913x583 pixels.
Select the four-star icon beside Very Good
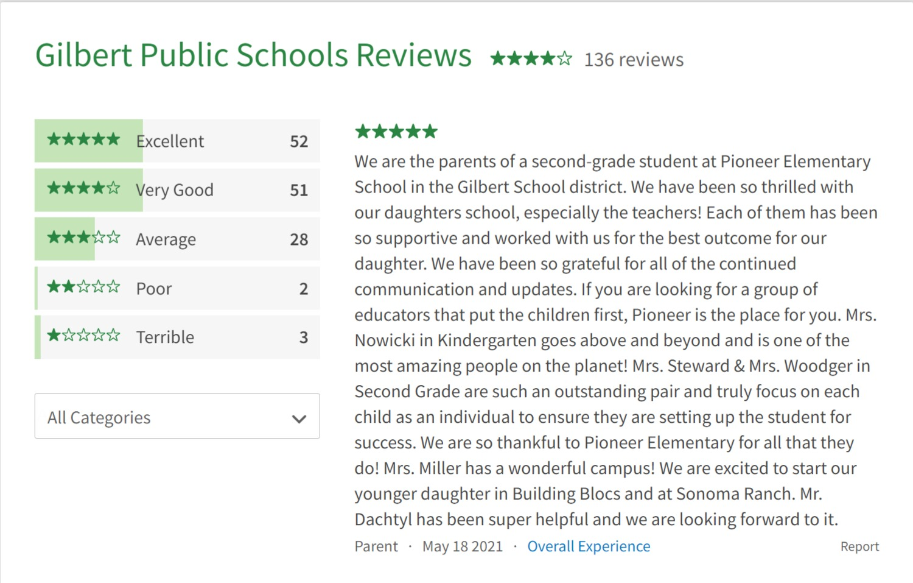[x=82, y=188]
